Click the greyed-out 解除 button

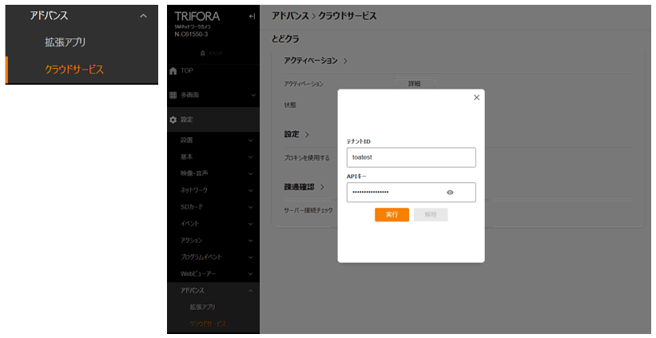[x=431, y=215]
